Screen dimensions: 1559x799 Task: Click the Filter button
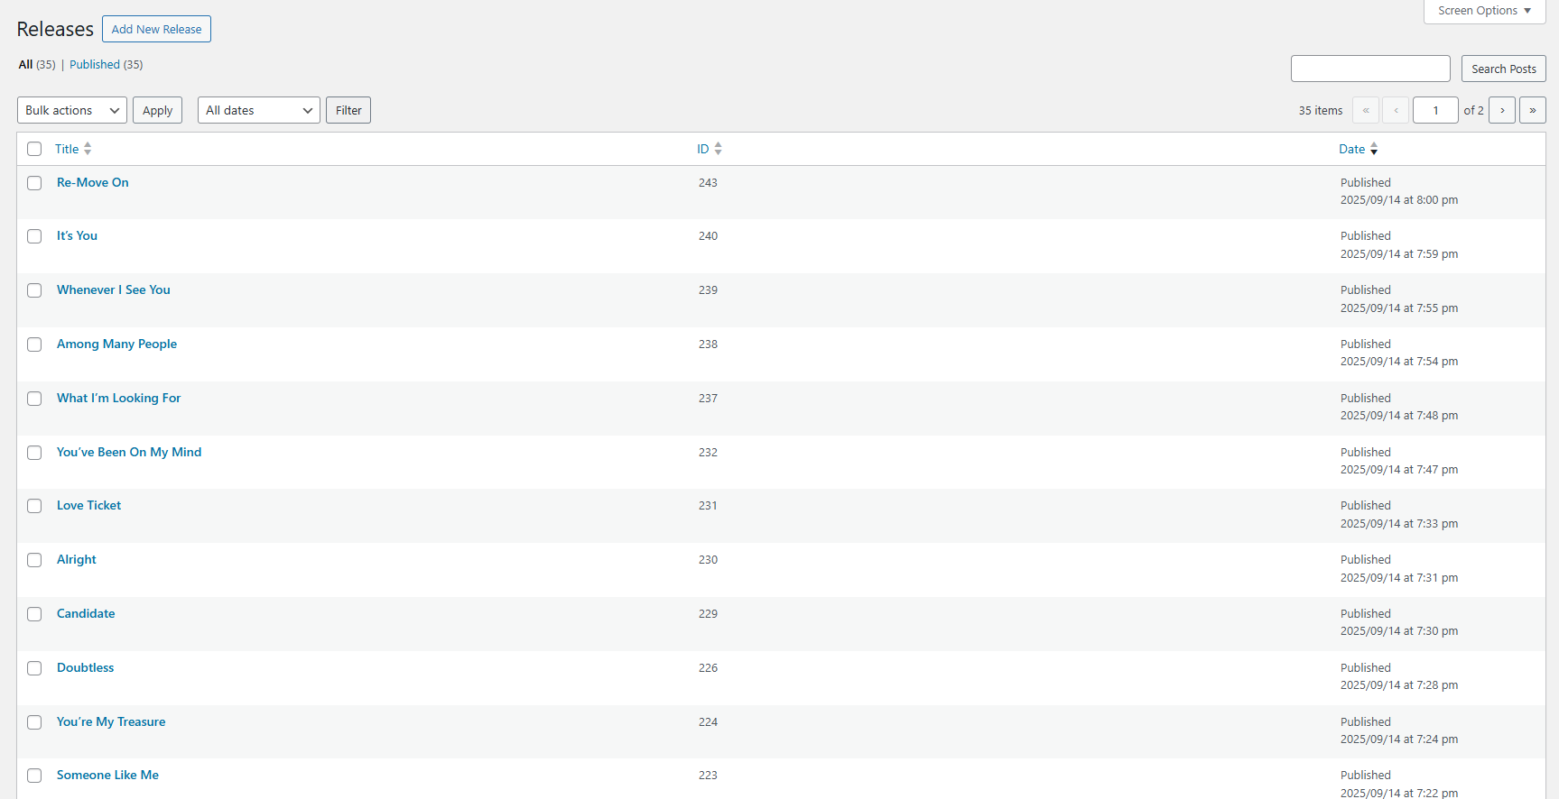pos(348,110)
